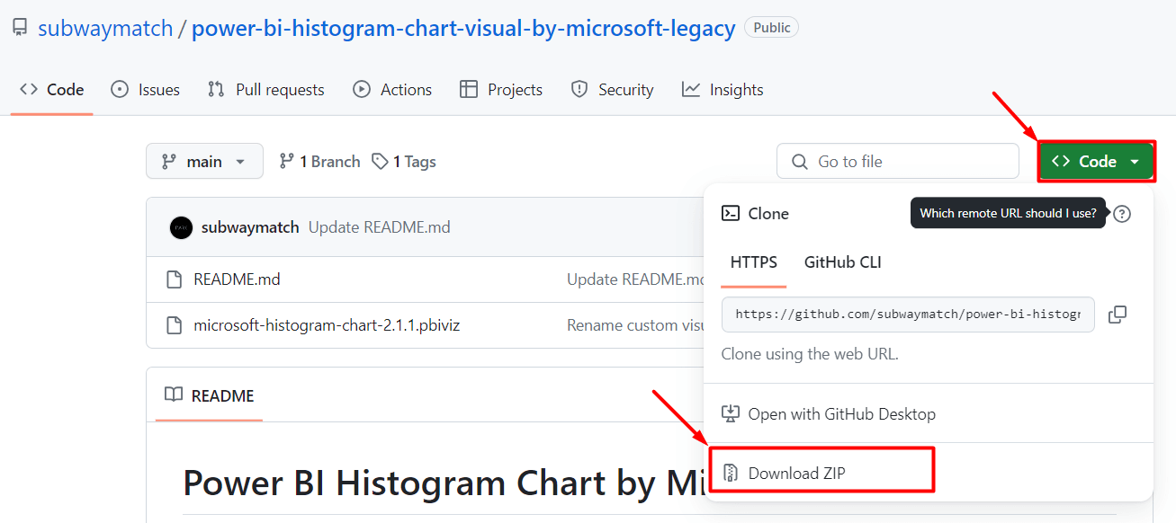View the 1 Tags link

404,162
